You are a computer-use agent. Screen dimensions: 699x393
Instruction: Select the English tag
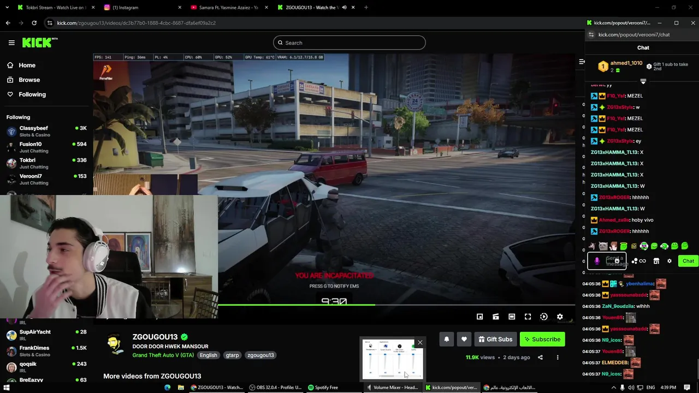pos(208,355)
